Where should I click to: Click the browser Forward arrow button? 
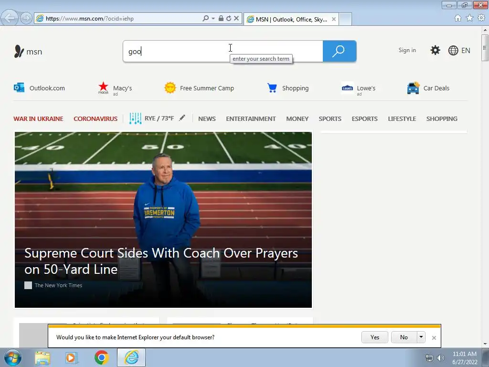[26, 18]
